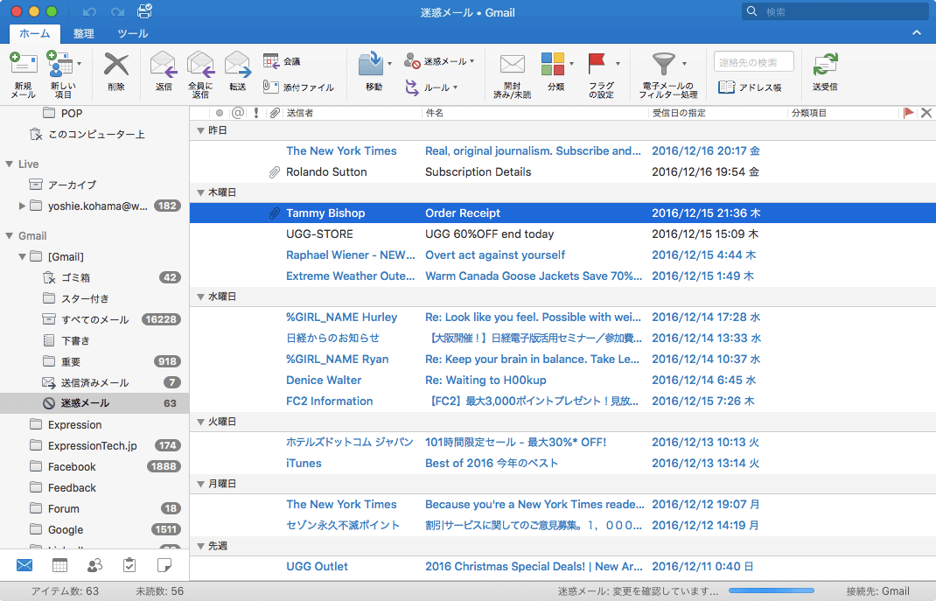The height and width of the screenshot is (601, 936).
Task: Switch to the 整理 ribbon tab
Action: (x=84, y=34)
